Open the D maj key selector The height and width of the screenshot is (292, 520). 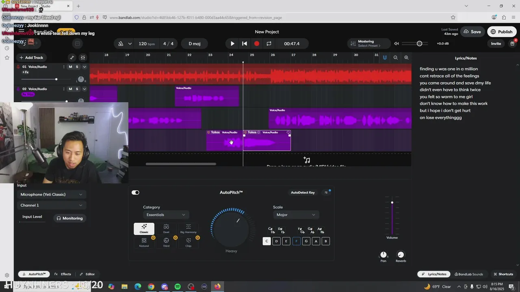194,44
